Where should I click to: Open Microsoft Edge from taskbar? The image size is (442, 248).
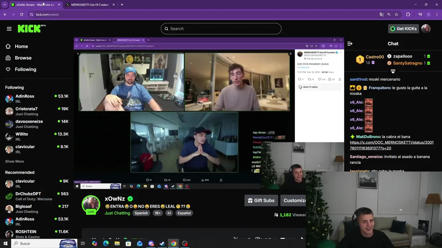tap(106, 244)
